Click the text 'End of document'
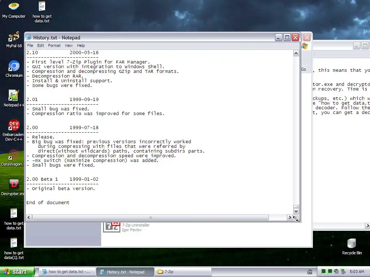The image size is (370, 277). (48, 203)
